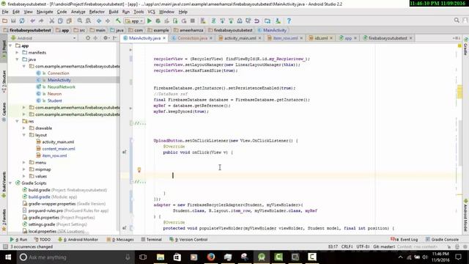Switch to the item_row.xml editor tab
The image size is (469, 264).
pyautogui.click(x=285, y=38)
